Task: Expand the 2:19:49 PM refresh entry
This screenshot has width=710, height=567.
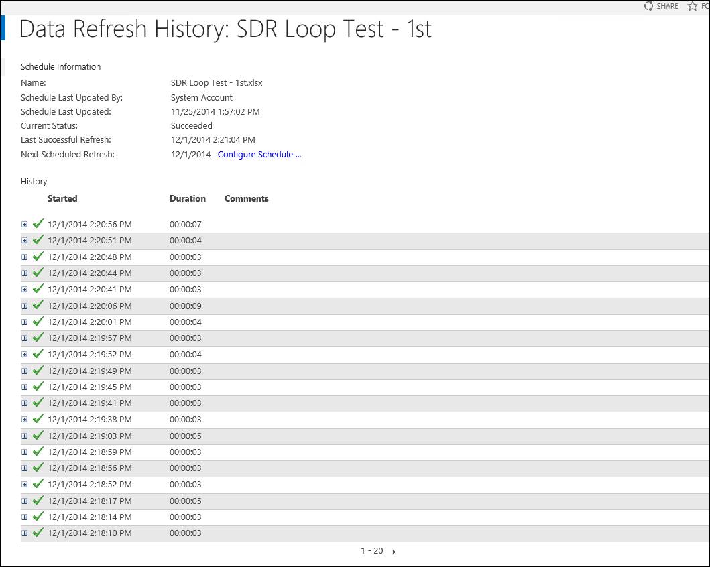Action: pos(24,371)
